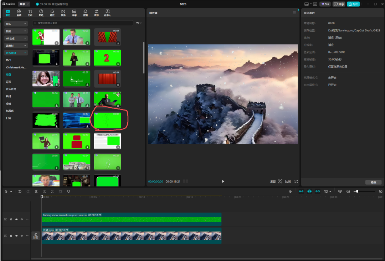This screenshot has width=385, height=261.
Task: Click the 修改 button in draft parameters
Action: click(x=373, y=182)
